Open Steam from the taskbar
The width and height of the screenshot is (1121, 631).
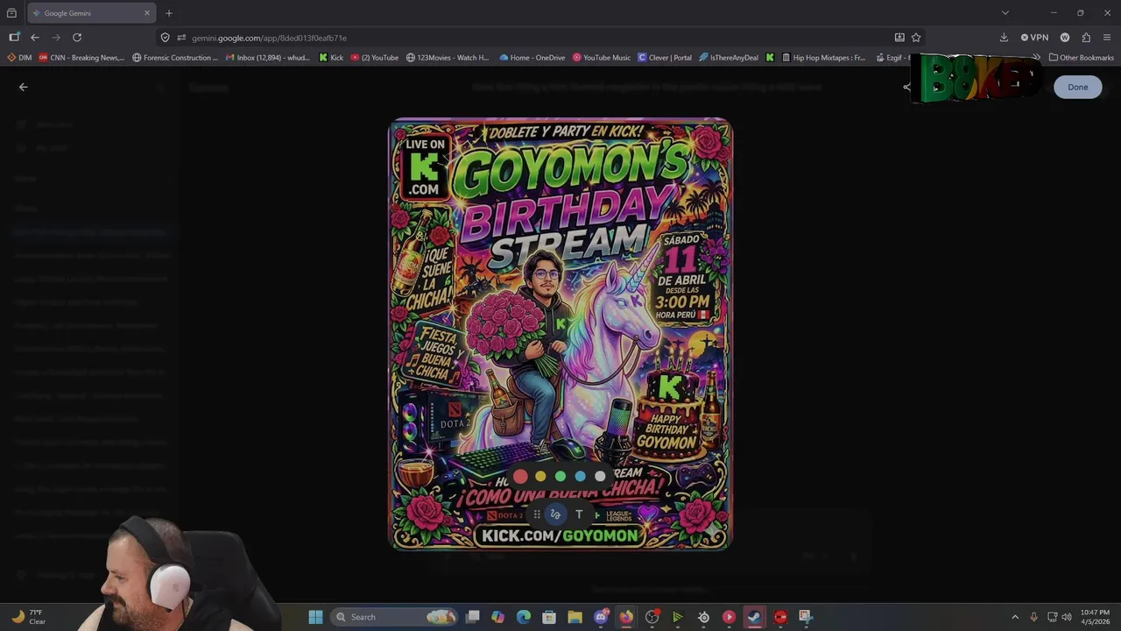[754, 617]
